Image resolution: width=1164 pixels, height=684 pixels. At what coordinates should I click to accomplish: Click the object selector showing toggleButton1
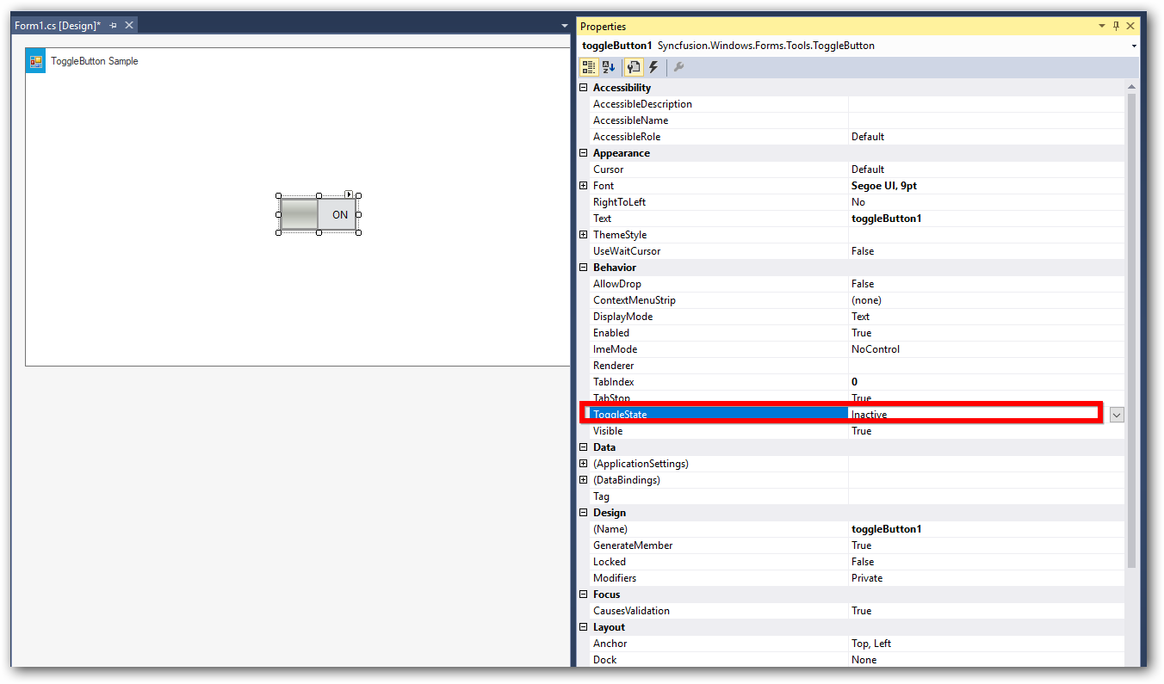point(732,46)
